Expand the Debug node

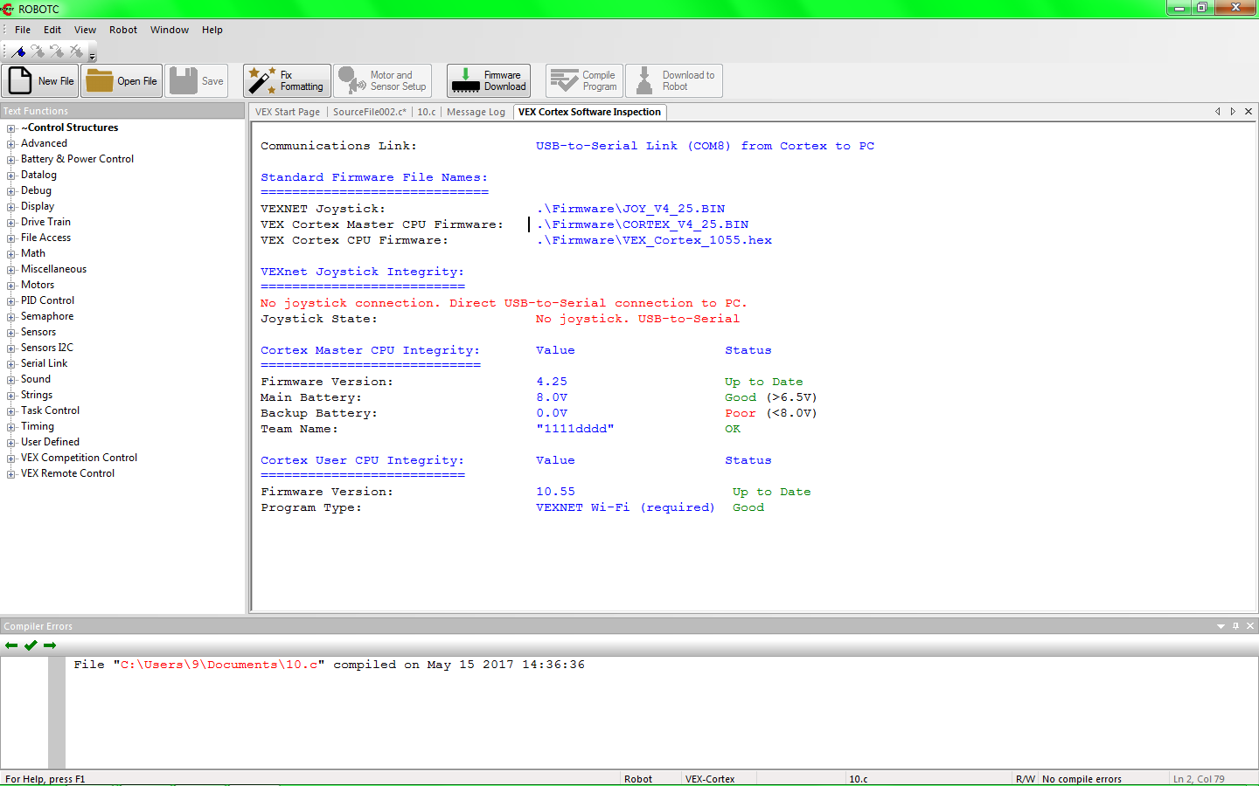tap(11, 191)
